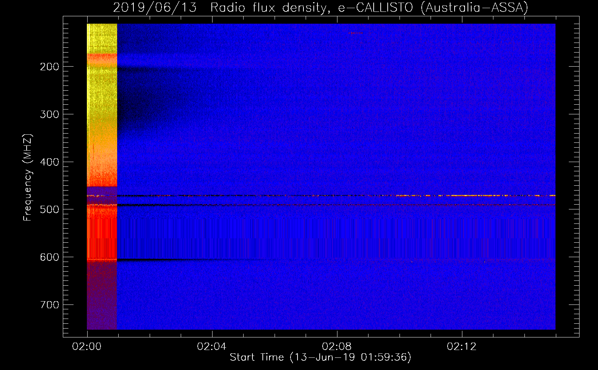The width and height of the screenshot is (598, 370).
Task: Click the 02:04 time tick label
Action: tap(212, 347)
